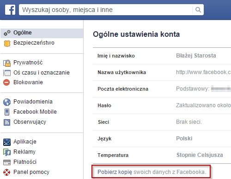Click the 'Stopnie Celsjusza' value
Viewport: 231px width, 179px height.
click(x=200, y=155)
